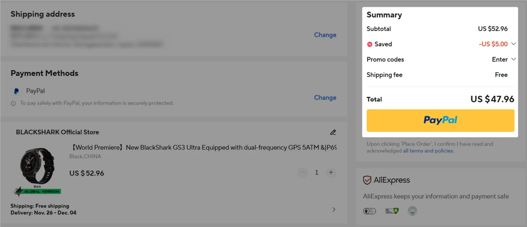Click the PayPal logo icon under Payment Methods

pyautogui.click(x=16, y=91)
